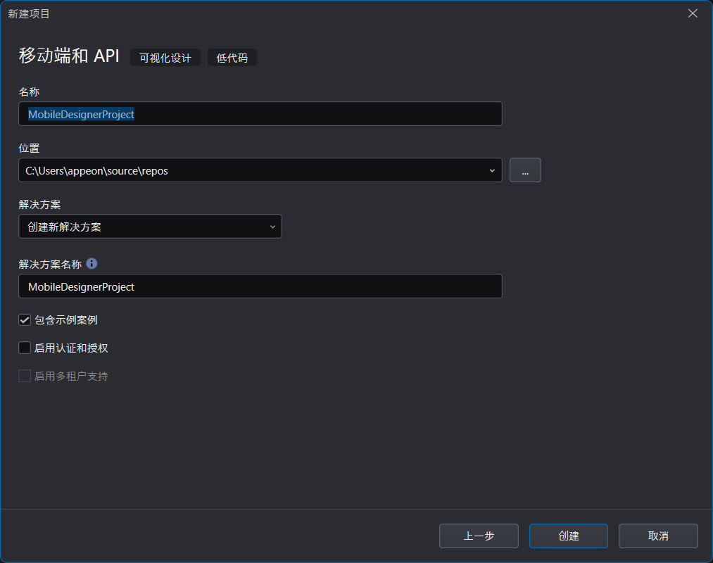713x563 pixels.
Task: Click the 位置 field label
Action: coord(29,148)
